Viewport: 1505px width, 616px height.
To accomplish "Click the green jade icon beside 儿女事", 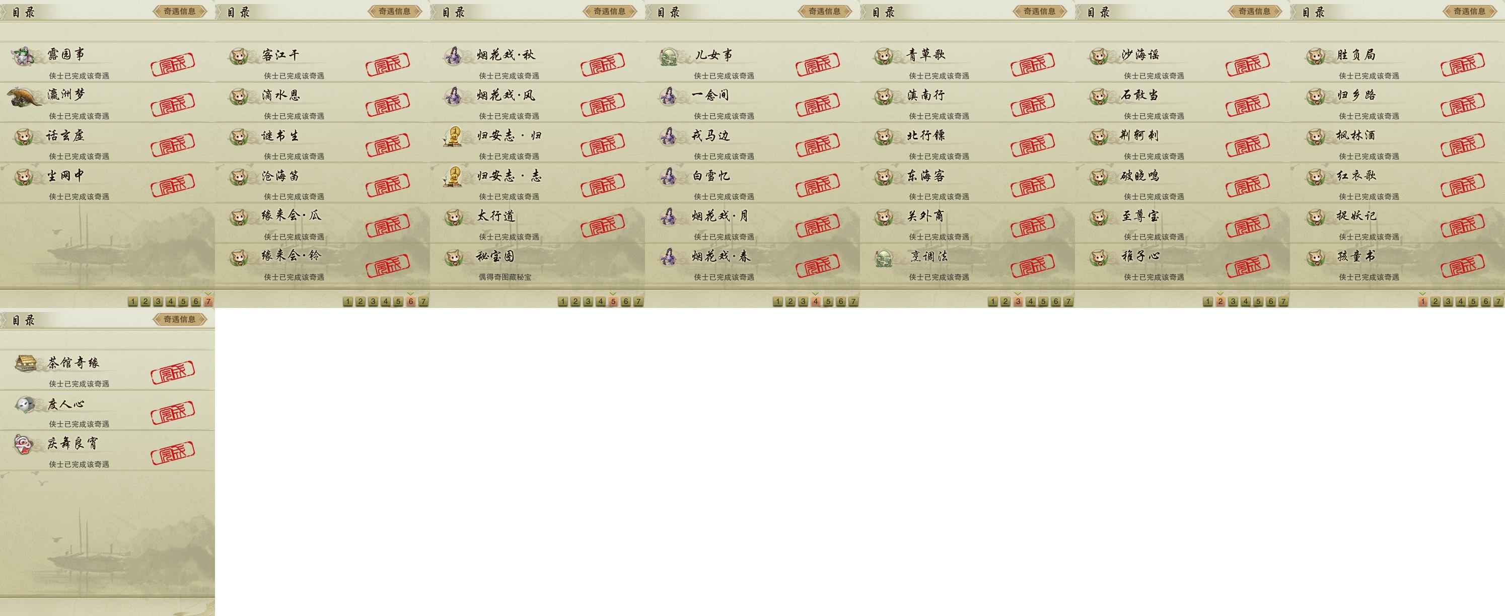I will [669, 57].
